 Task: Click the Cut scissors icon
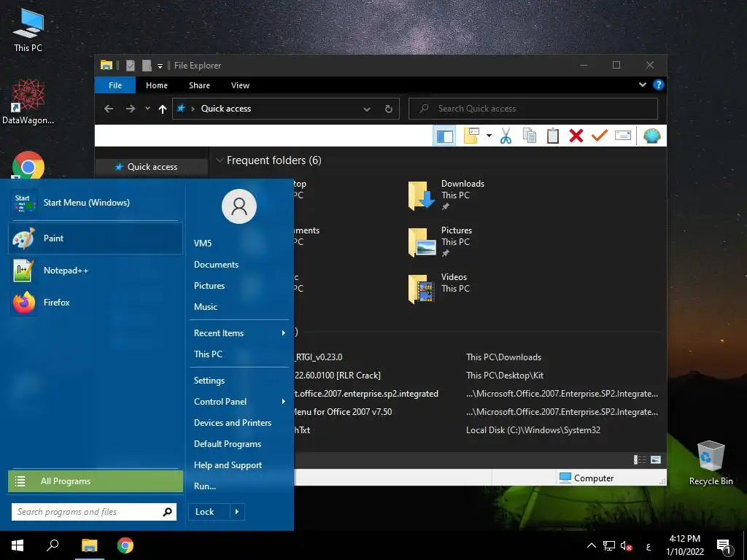(x=506, y=136)
